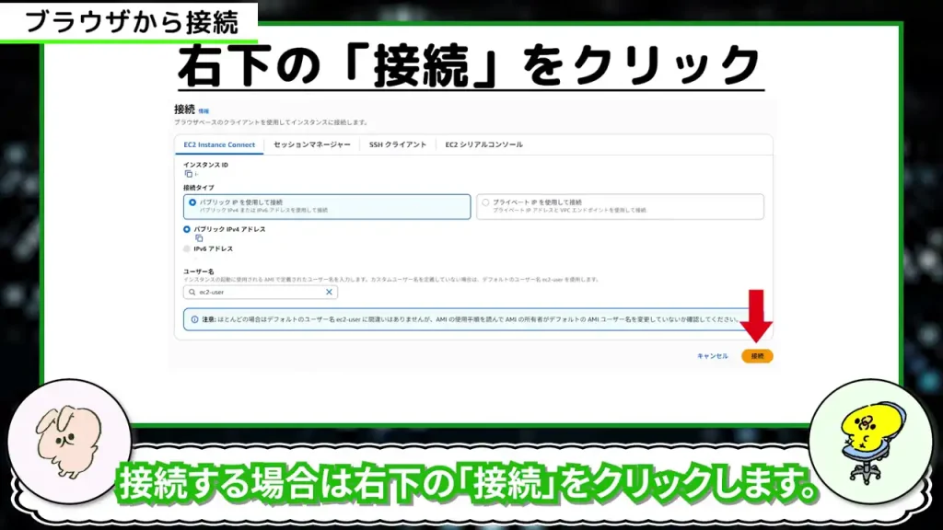Click the yellow chick character avatar

point(871,442)
